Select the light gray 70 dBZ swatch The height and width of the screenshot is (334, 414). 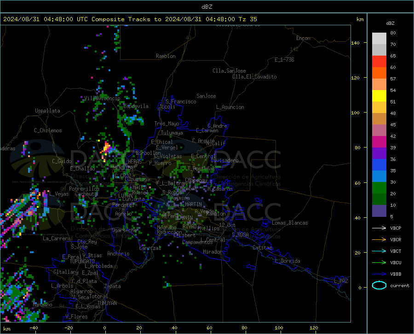(x=379, y=39)
